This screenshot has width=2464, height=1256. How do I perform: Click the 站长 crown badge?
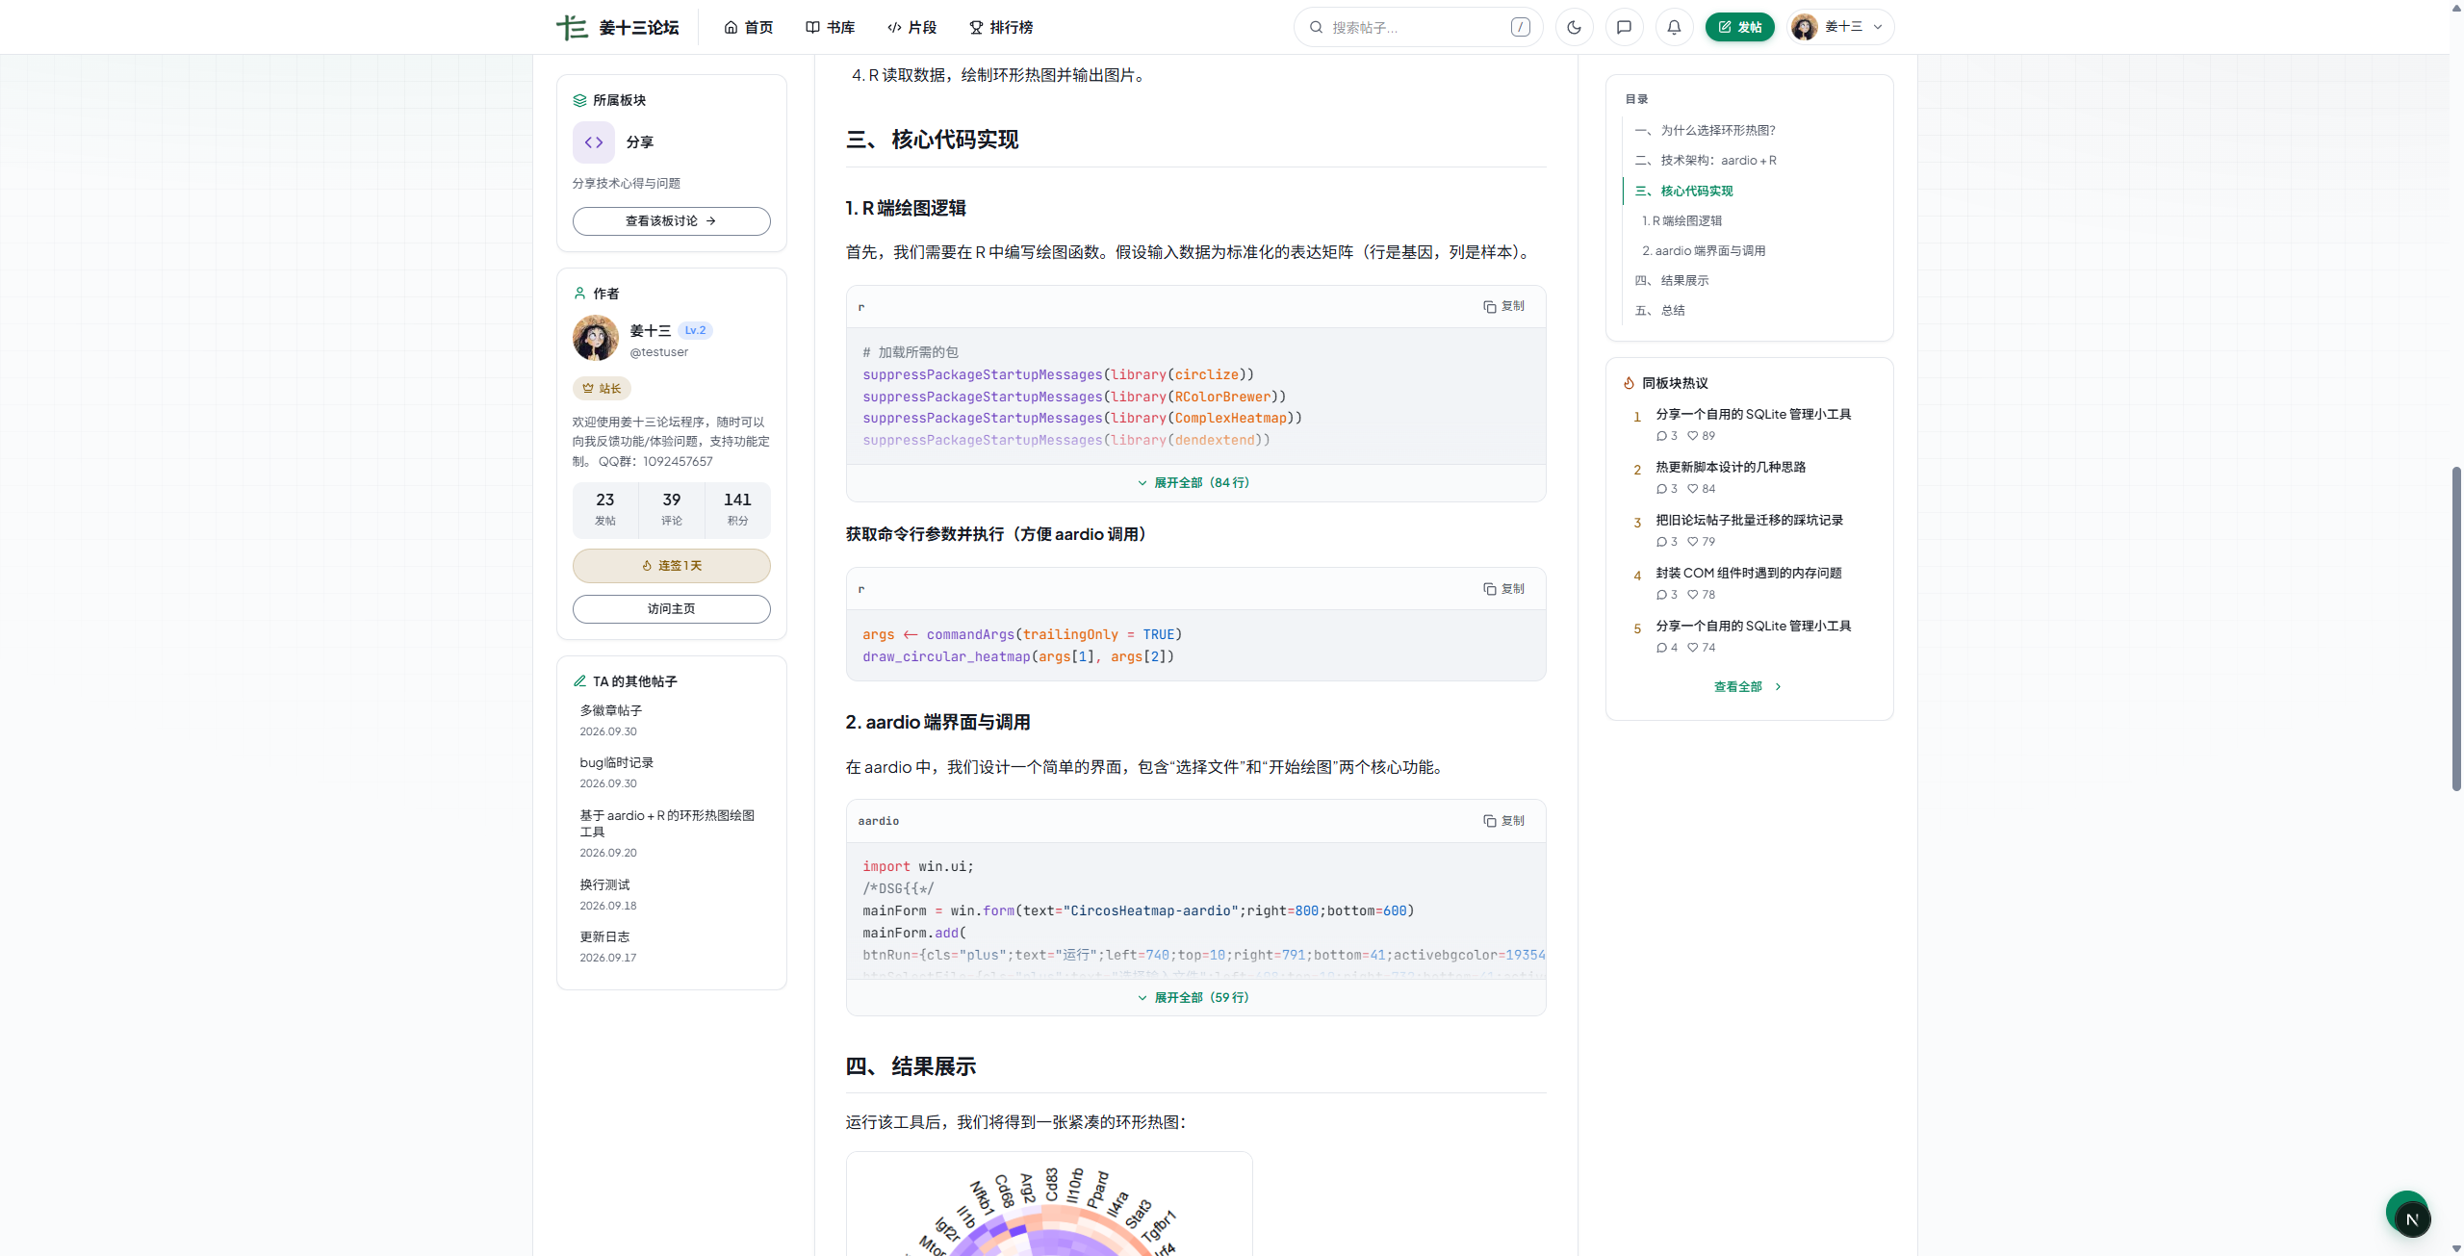click(x=602, y=389)
